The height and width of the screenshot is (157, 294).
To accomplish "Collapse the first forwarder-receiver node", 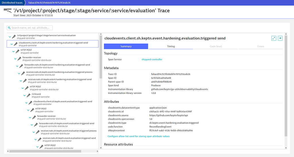I will [x=16, y=59].
